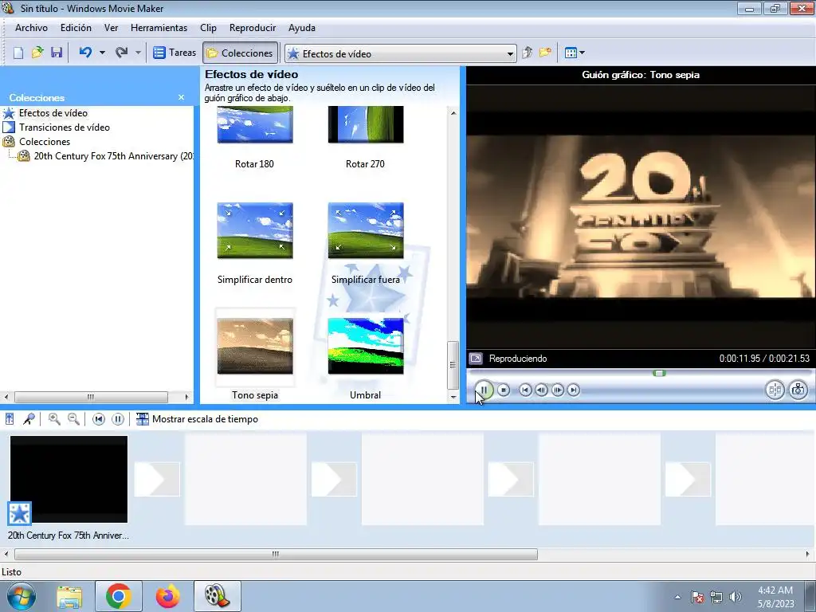
Task: Open Google Chrome from the taskbar
Action: tap(119, 596)
